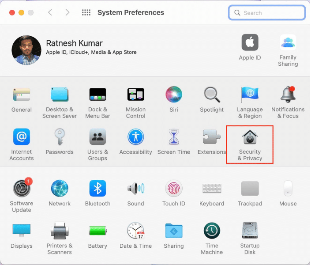Open the General preferences pane
Screen dimensions: 311x265
coord(22,95)
